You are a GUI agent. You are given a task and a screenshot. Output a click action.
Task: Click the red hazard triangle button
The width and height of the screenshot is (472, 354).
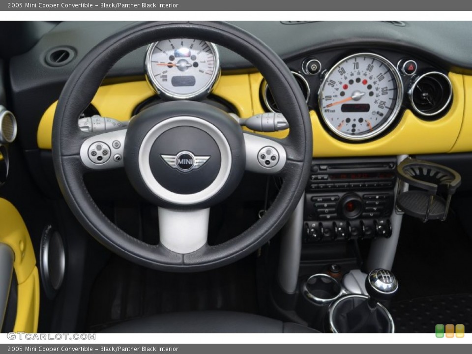410,67
